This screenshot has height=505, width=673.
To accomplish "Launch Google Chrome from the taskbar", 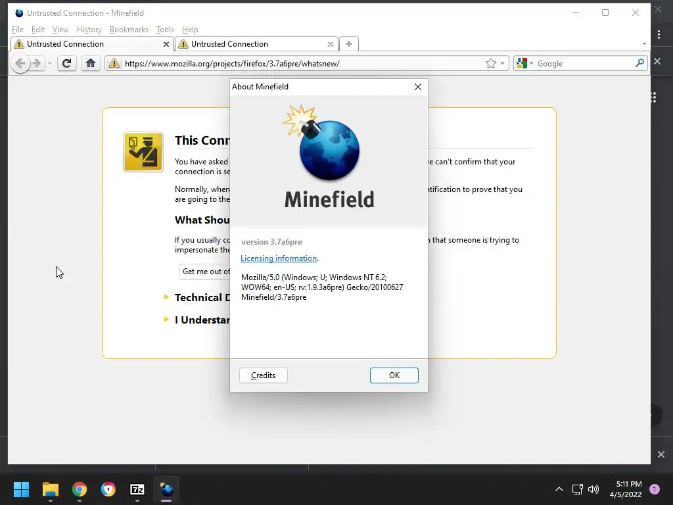I will (x=80, y=489).
